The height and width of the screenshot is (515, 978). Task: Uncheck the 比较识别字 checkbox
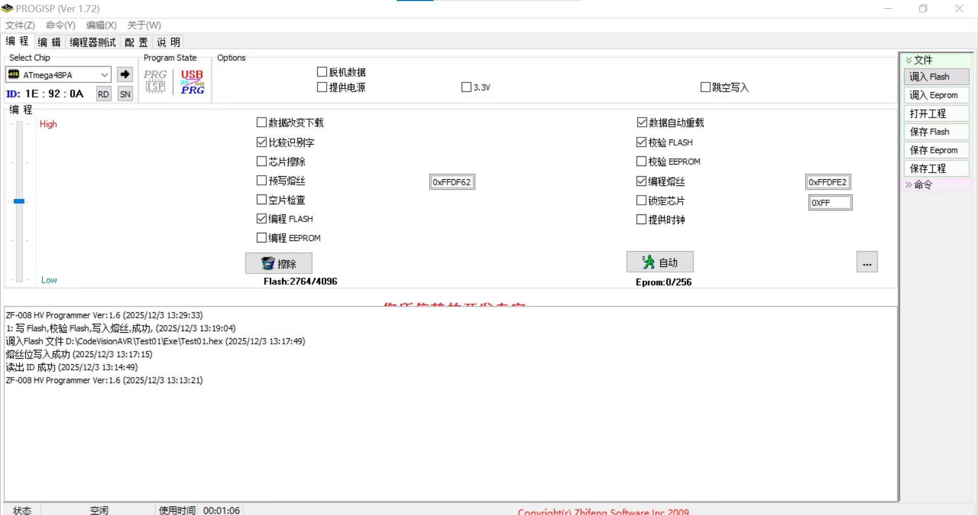point(262,142)
